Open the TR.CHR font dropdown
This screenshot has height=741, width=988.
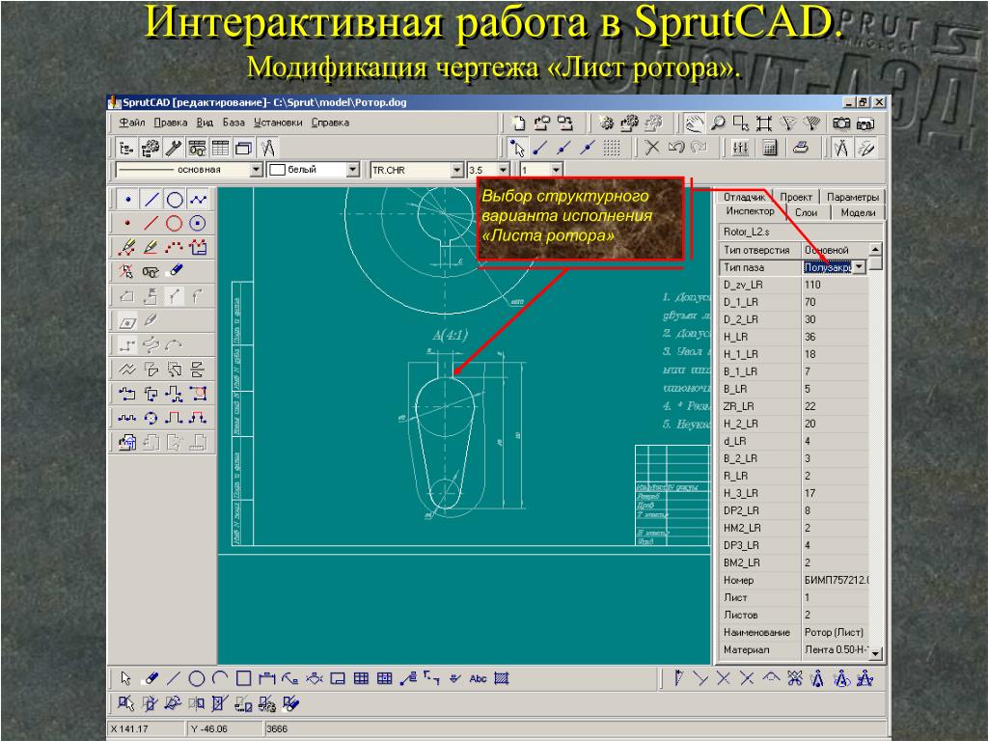point(457,170)
